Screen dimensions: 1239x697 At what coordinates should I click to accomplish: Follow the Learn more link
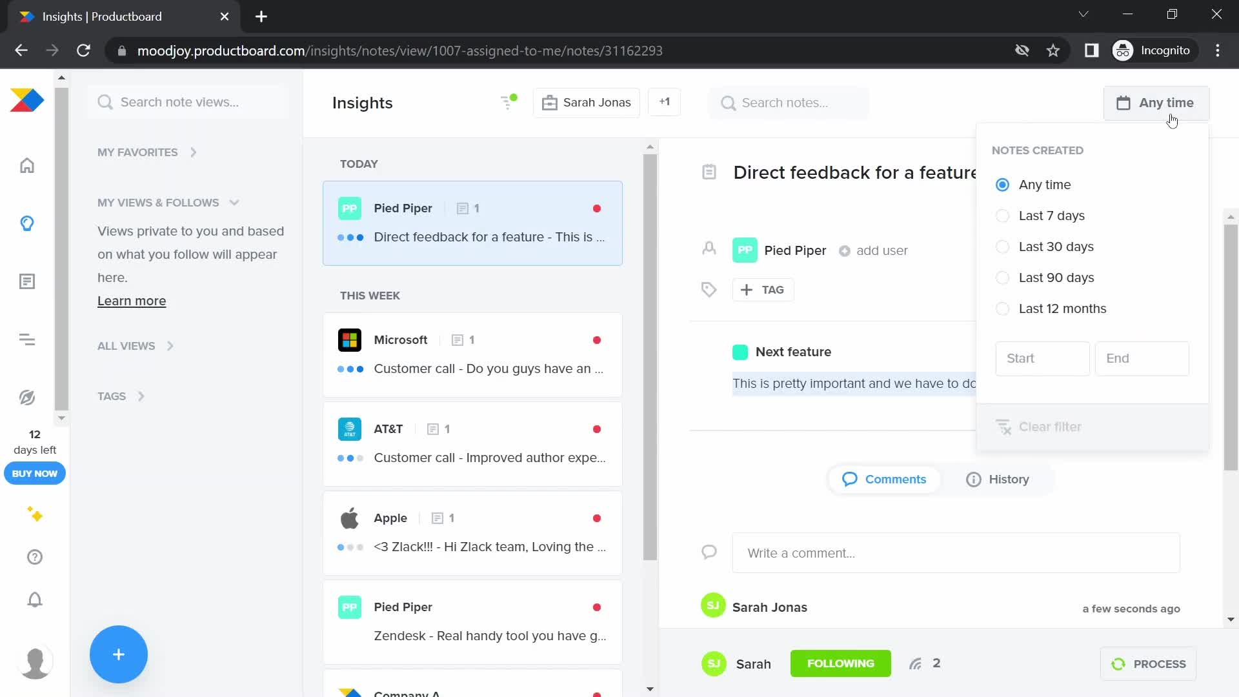tap(132, 301)
